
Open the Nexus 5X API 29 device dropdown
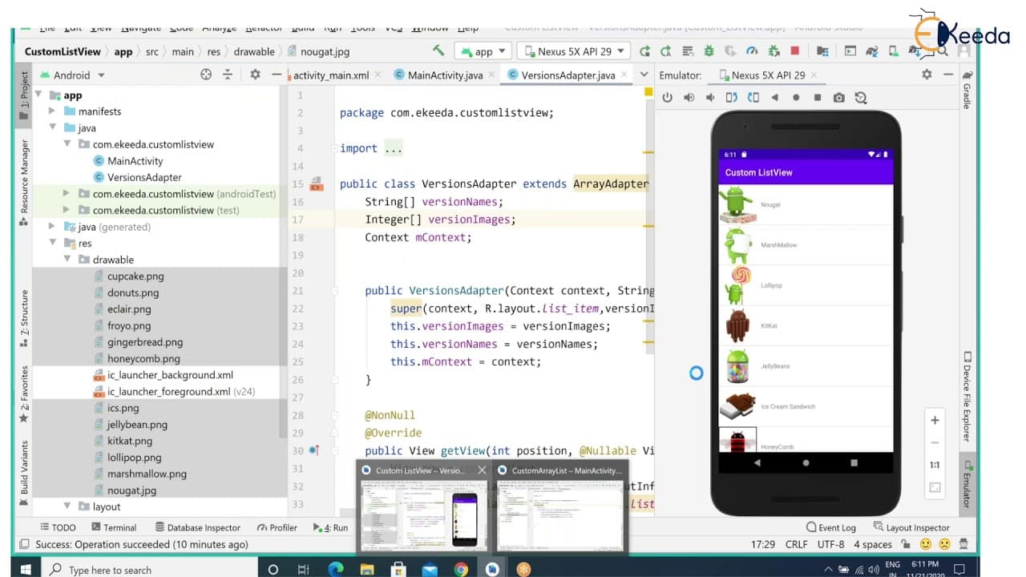[x=573, y=51]
